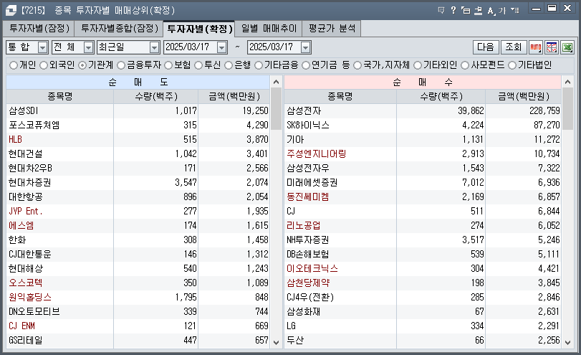Select 리노공업 in the buy list
The image size is (581, 355).
[423, 225]
